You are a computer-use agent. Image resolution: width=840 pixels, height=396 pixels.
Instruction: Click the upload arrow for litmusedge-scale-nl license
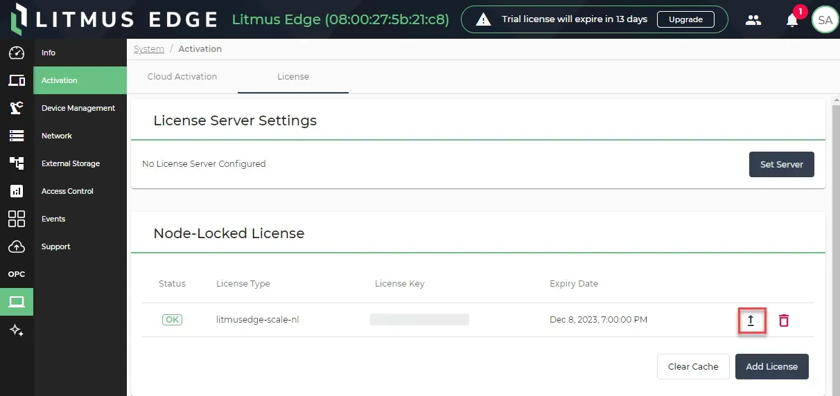pyautogui.click(x=751, y=321)
